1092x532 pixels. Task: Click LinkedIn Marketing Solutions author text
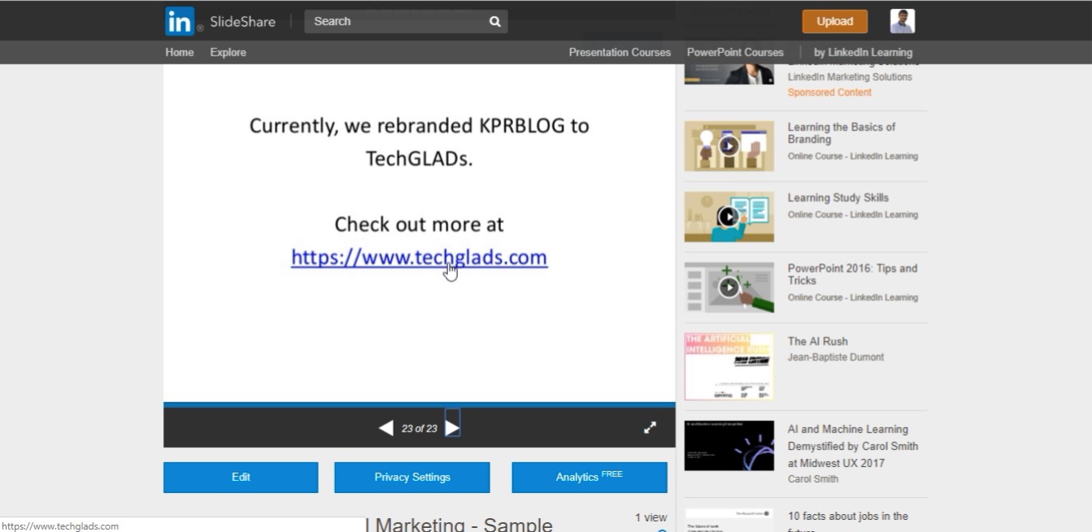[x=850, y=77]
